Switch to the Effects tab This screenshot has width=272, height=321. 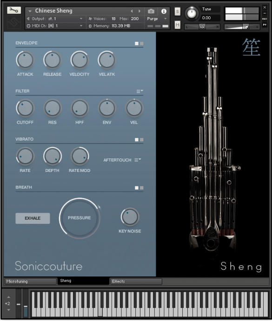pyautogui.click(x=136, y=282)
